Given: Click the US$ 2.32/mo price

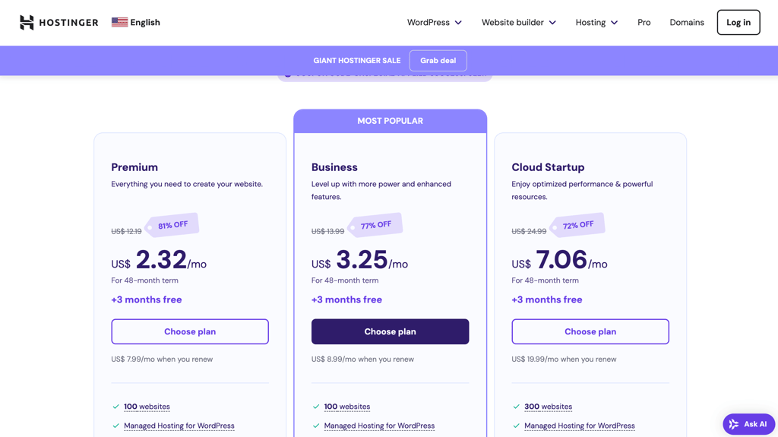Looking at the screenshot, I should [159, 260].
